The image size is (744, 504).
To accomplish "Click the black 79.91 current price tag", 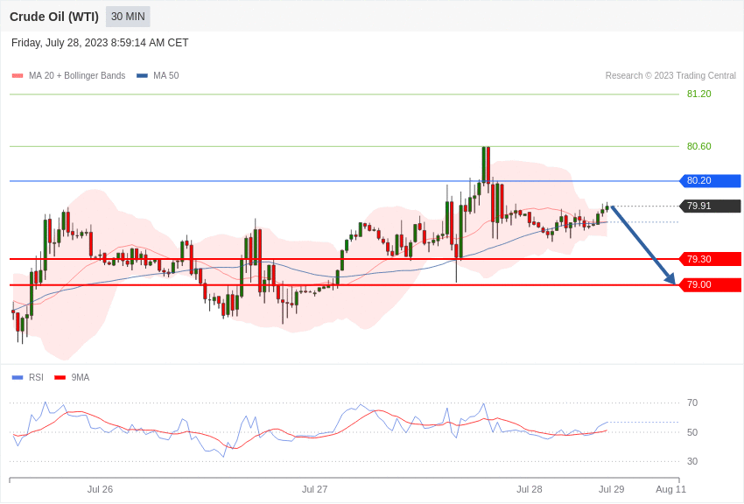I will click(x=711, y=206).
